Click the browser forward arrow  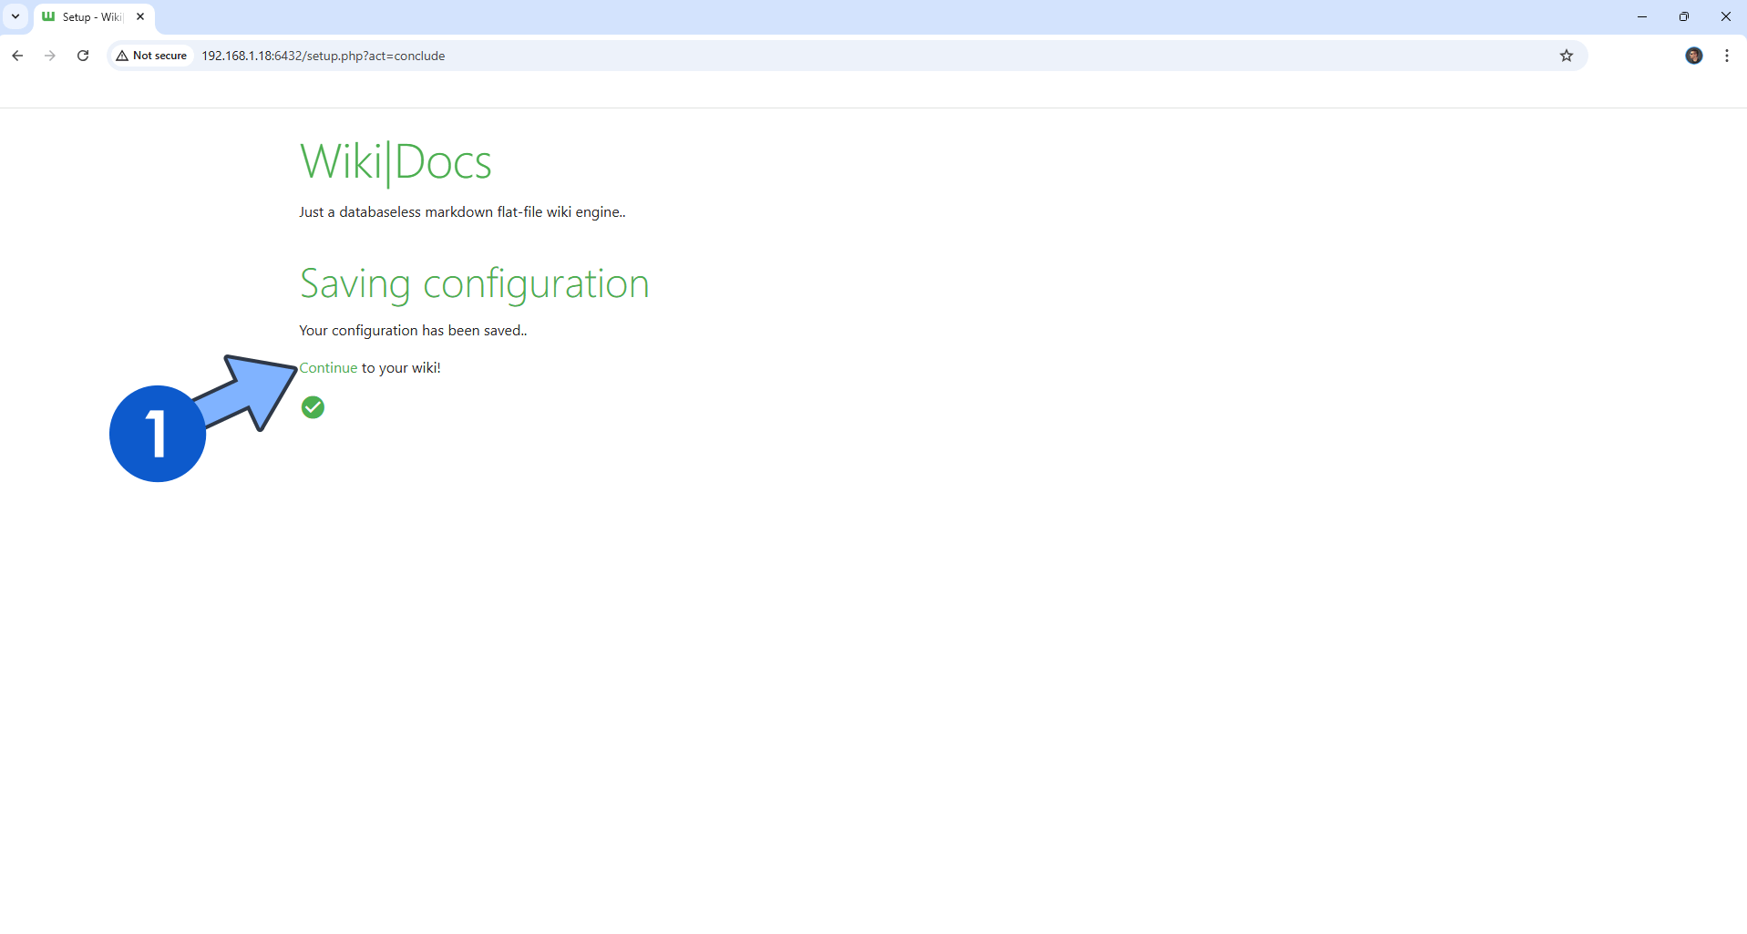coord(50,56)
